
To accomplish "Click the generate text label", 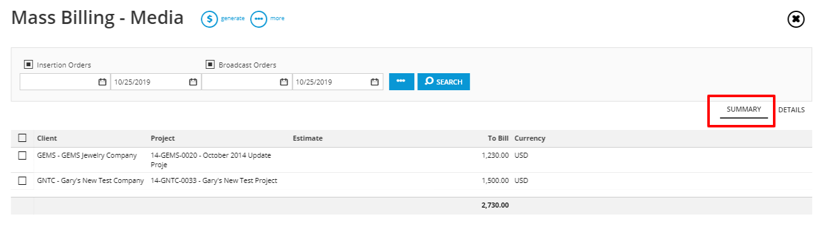I will pyautogui.click(x=232, y=18).
